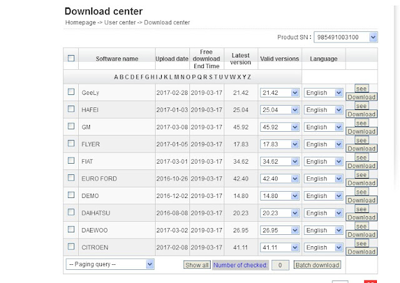Screen dimensions: 400x283
Task: Click the Show all button
Action: 197,265
